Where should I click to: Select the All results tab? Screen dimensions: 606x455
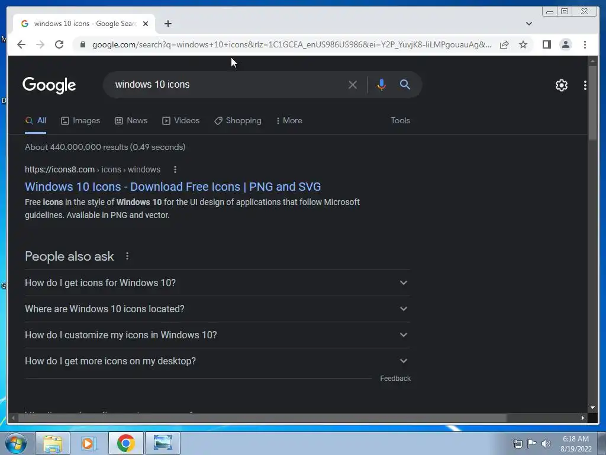[x=36, y=121]
